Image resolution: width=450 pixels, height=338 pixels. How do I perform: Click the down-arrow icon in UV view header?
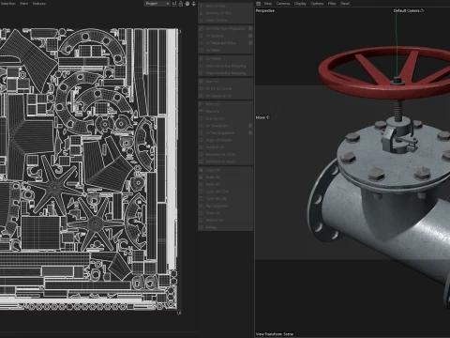point(194,4)
